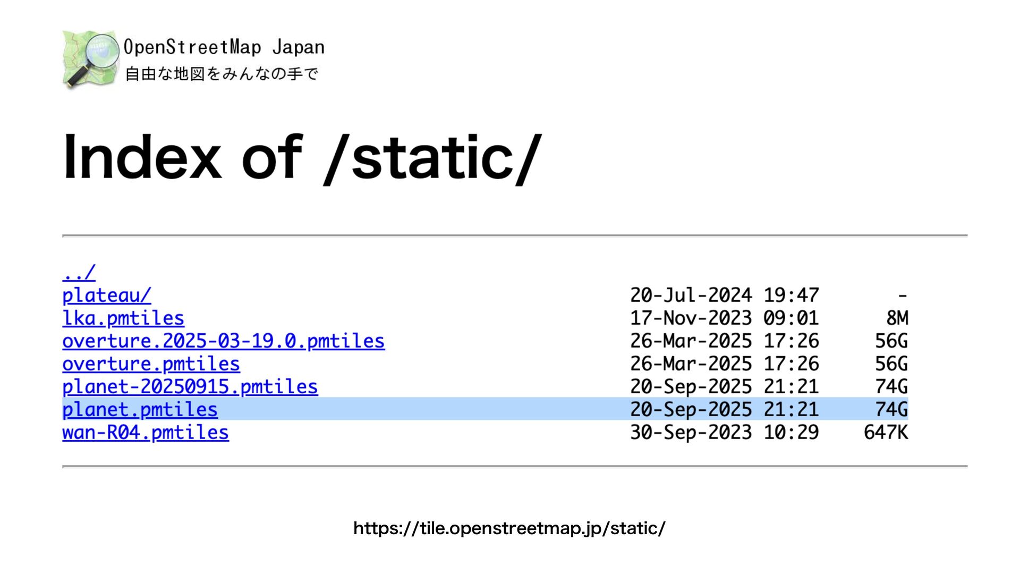This screenshot has width=1020, height=574.
Task: Click the overture.2025-03-19.0.pmtiles link
Action: pos(223,341)
